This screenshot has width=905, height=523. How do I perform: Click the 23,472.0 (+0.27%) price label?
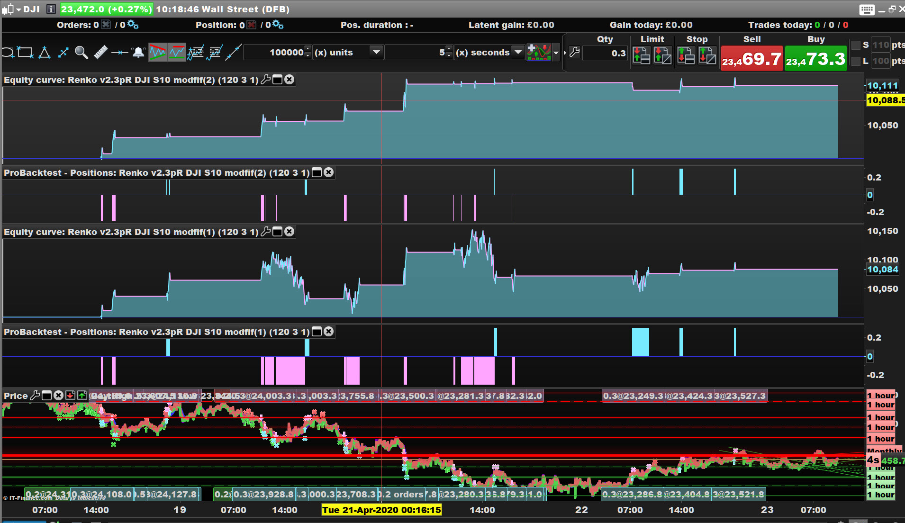tap(107, 9)
